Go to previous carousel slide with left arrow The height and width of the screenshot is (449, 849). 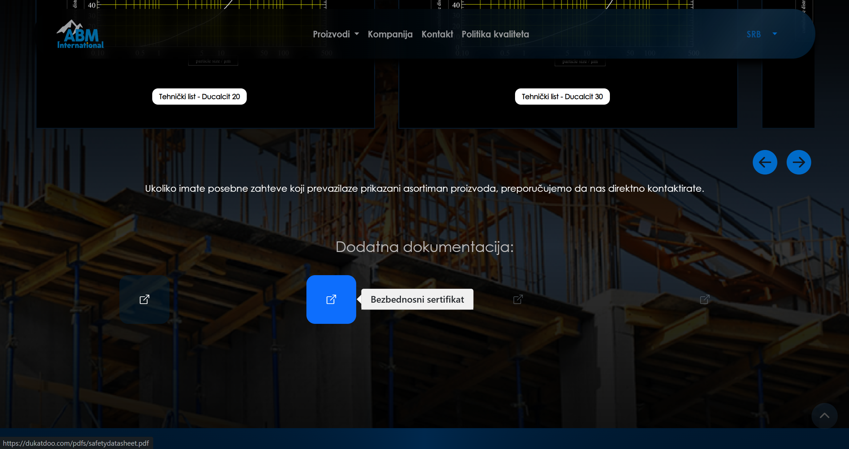[x=765, y=162]
